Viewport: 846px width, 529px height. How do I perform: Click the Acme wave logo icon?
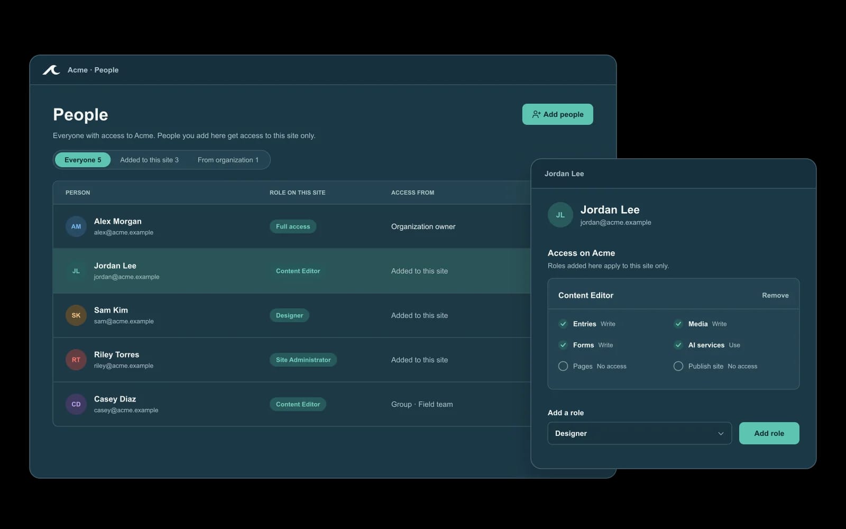click(51, 70)
